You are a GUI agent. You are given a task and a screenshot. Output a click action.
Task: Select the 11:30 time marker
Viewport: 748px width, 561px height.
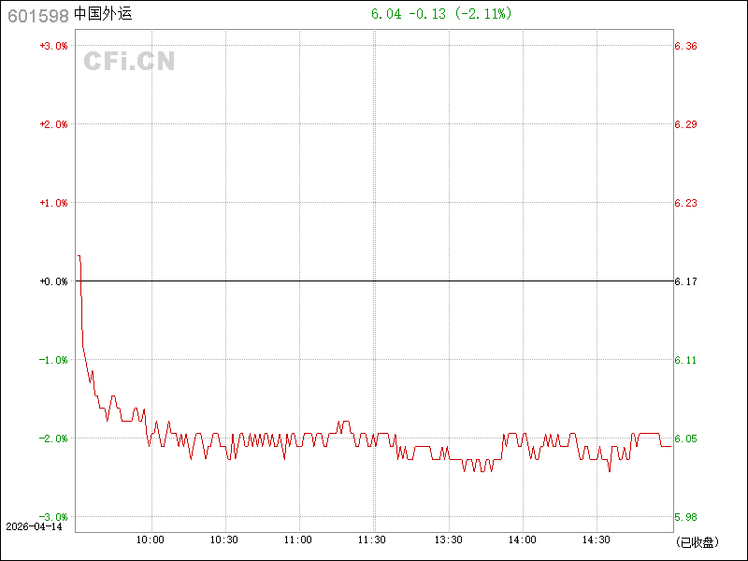373,539
